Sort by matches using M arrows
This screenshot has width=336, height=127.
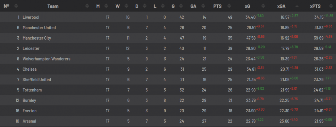tap(106, 6)
